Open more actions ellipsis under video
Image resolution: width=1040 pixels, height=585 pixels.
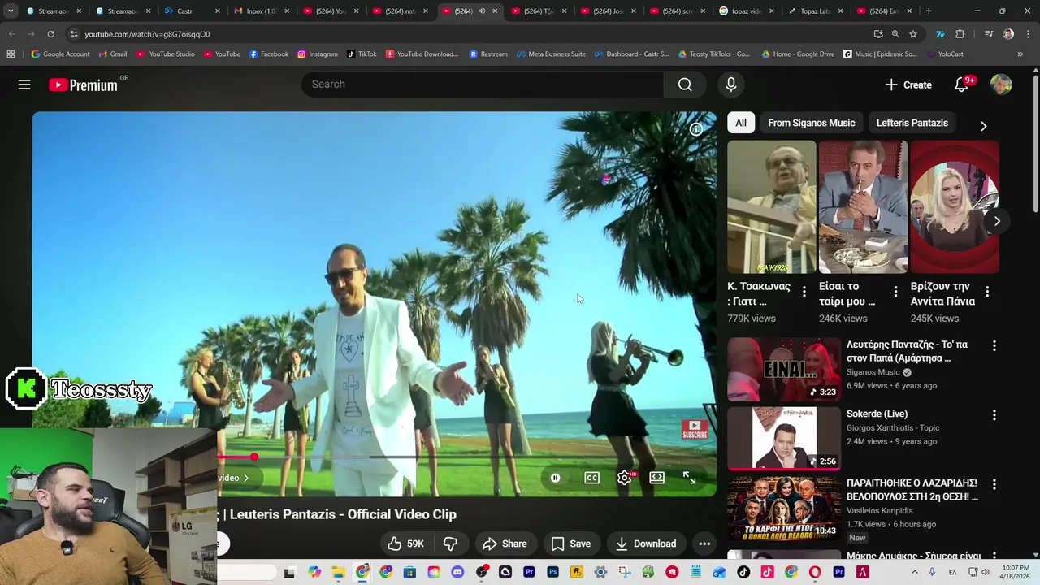704,544
